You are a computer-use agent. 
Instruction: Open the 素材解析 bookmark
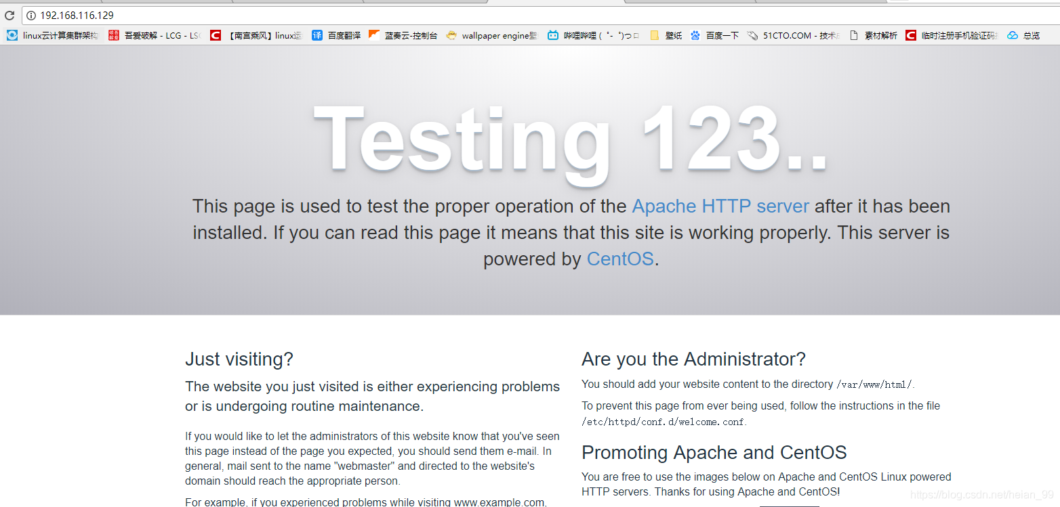tap(873, 35)
